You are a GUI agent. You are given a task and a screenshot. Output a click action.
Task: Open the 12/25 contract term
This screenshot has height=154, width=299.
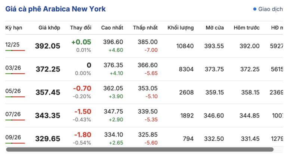[x=12, y=45]
